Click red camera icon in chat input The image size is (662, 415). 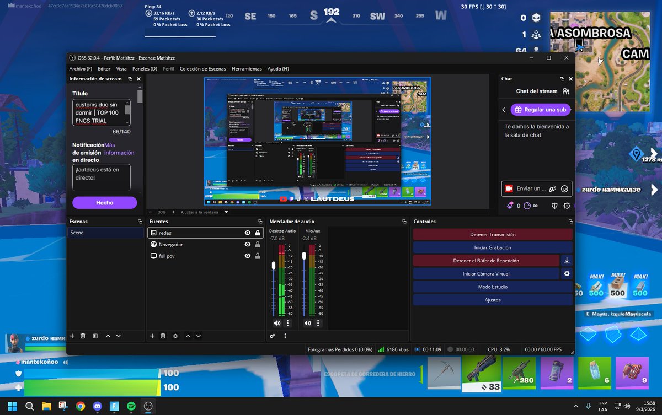click(509, 188)
